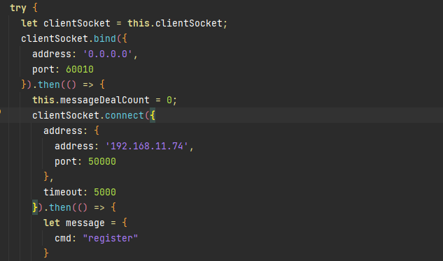This screenshot has height=261, width=443.
Task: Click the port value 60010
Action: (80, 69)
